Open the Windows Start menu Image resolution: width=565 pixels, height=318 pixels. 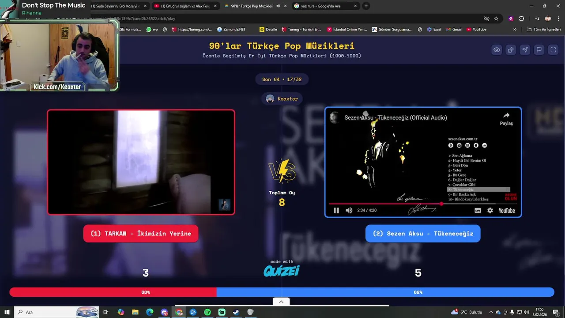7,312
